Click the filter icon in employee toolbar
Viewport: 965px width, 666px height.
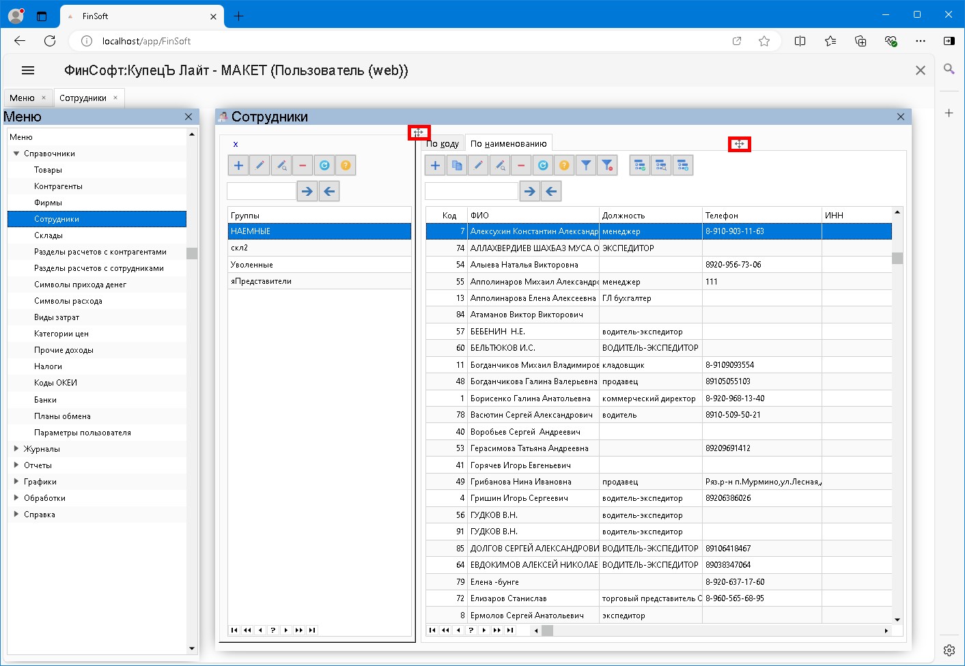pyautogui.click(x=585, y=165)
